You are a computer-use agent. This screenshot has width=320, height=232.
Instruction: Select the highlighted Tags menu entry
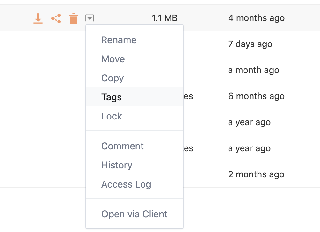135,97
